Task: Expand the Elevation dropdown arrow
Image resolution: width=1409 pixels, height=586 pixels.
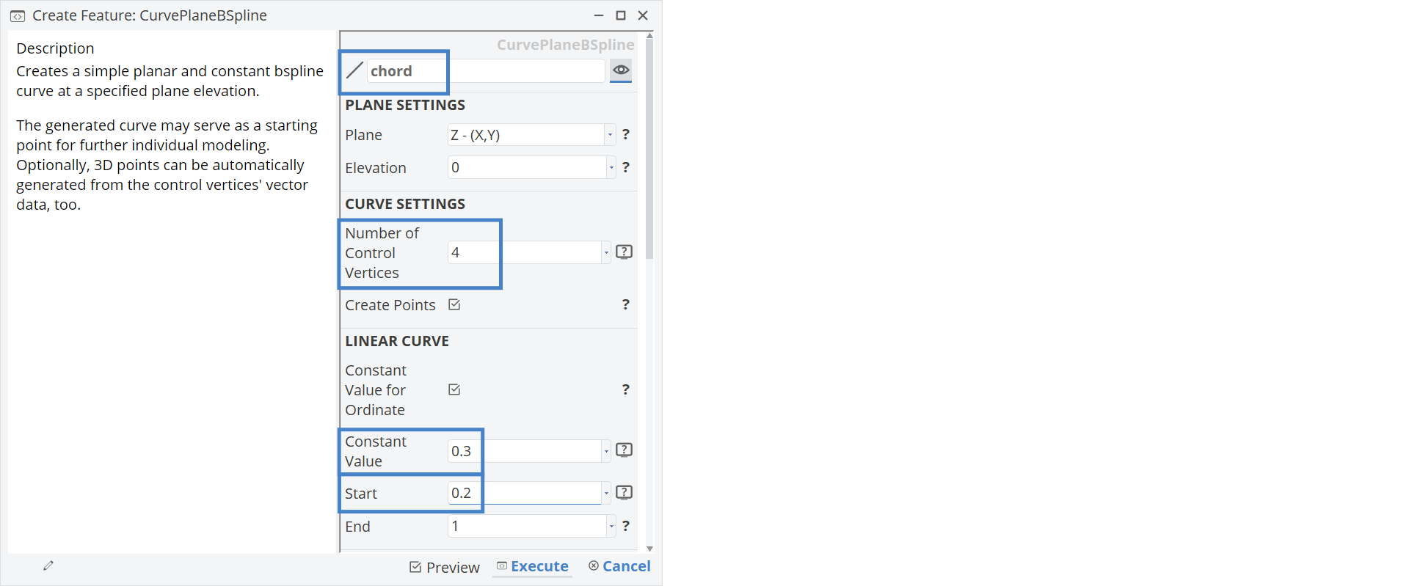Action: point(611,168)
